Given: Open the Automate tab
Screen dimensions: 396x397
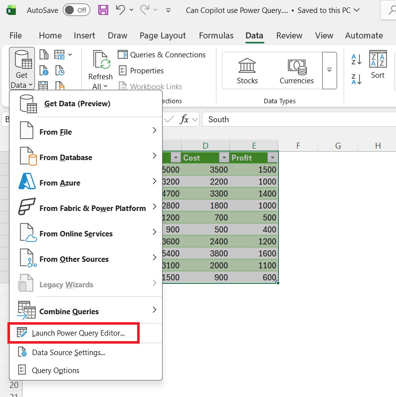Looking at the screenshot, I should tap(364, 35).
